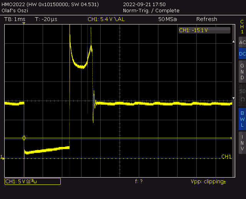
Task: Click the Refresh acquisition mode label
Action: click(x=206, y=19)
